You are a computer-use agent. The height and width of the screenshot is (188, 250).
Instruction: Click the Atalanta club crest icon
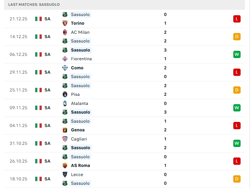point(65,103)
